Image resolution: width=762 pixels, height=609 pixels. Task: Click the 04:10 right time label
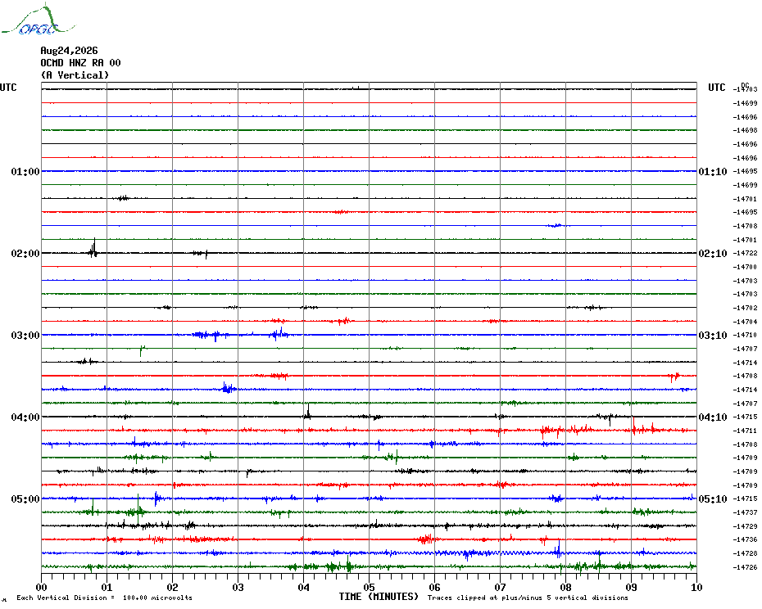click(x=713, y=417)
